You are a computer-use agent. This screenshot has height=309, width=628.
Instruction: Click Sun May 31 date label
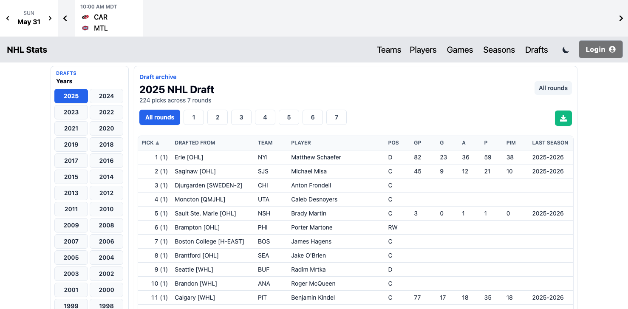pos(29,18)
